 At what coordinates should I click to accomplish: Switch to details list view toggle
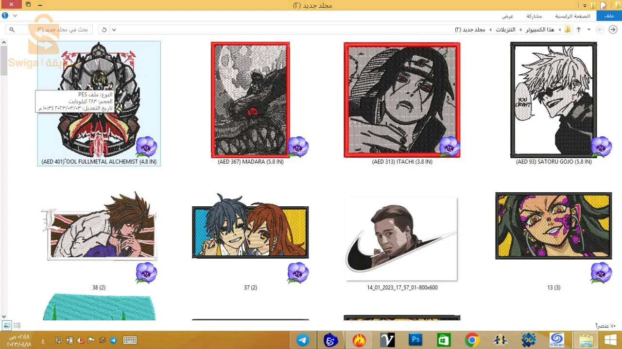tap(17, 325)
